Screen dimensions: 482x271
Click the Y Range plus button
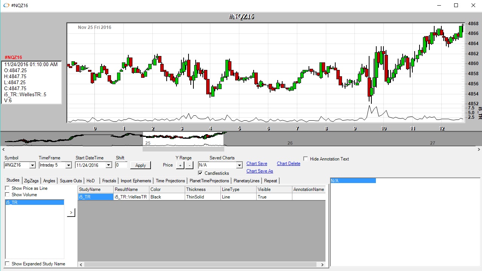180,165
